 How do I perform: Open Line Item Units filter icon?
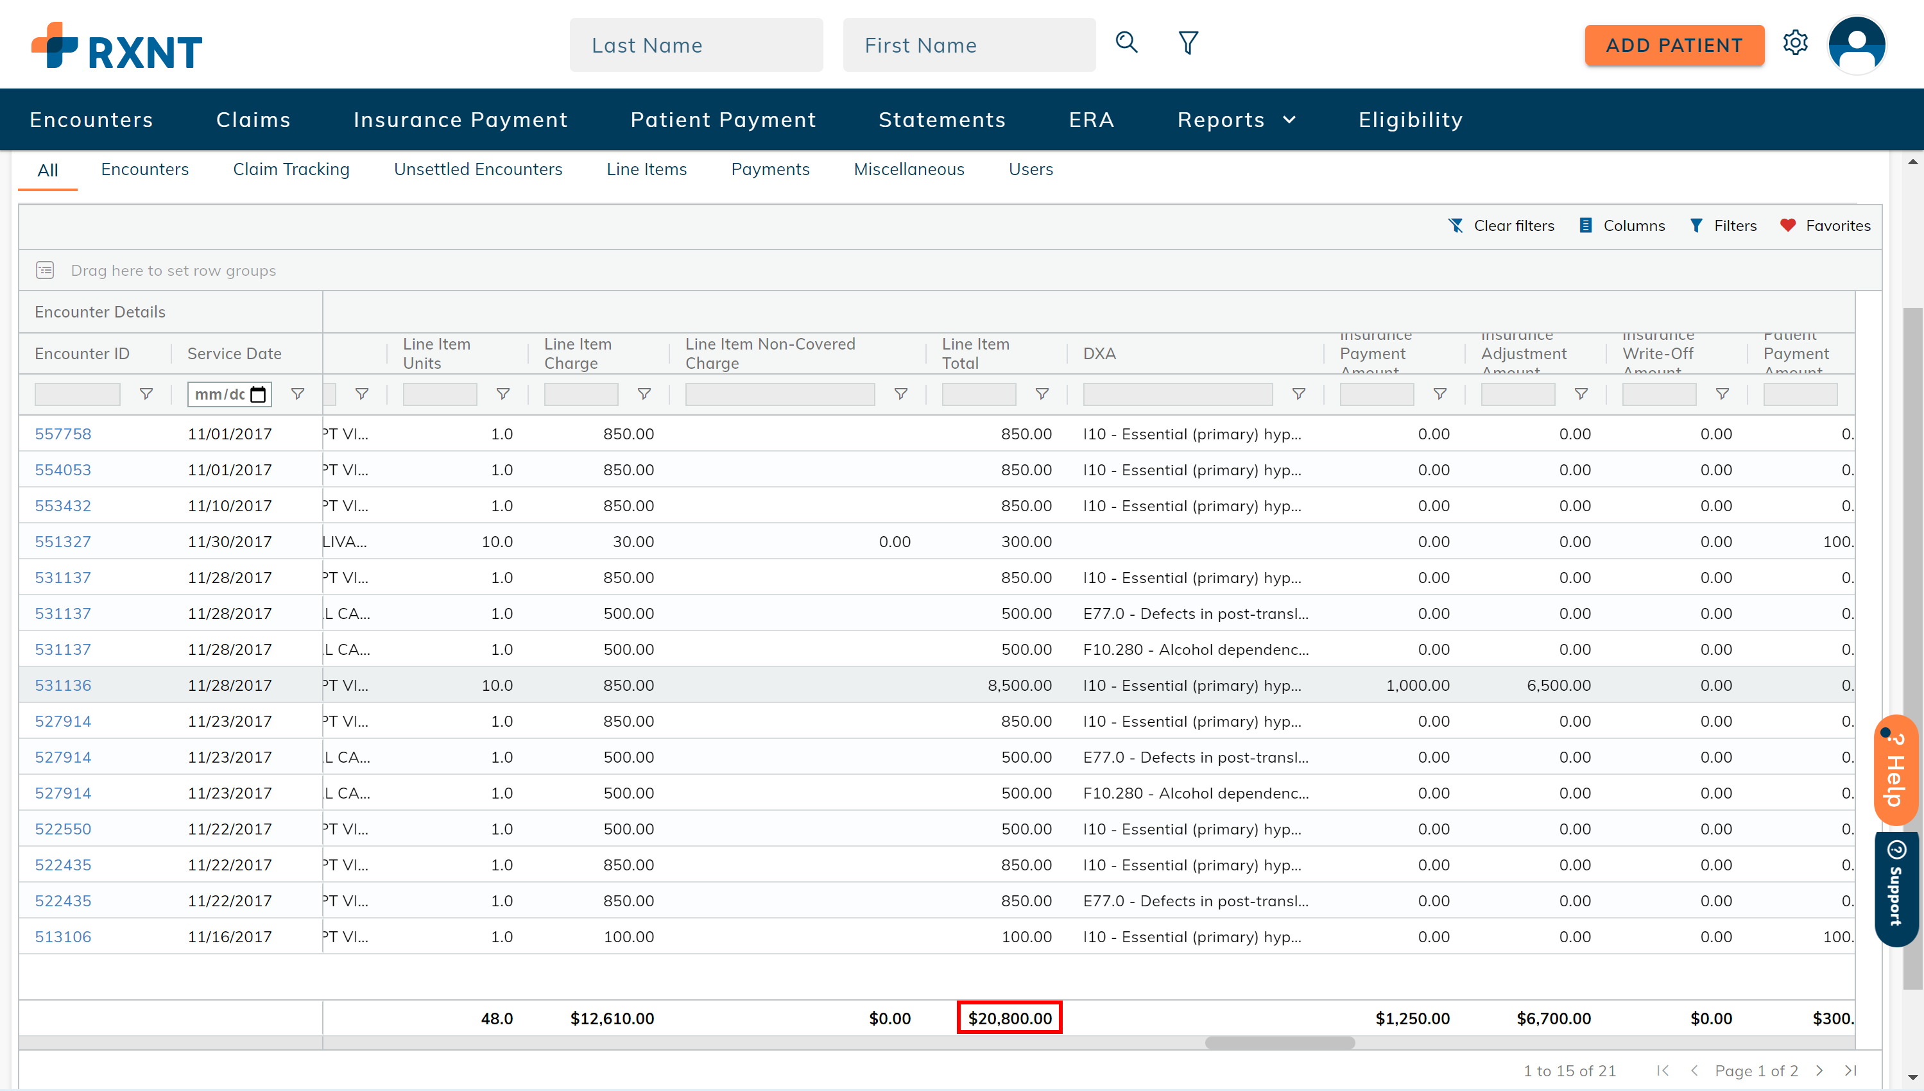click(x=503, y=393)
